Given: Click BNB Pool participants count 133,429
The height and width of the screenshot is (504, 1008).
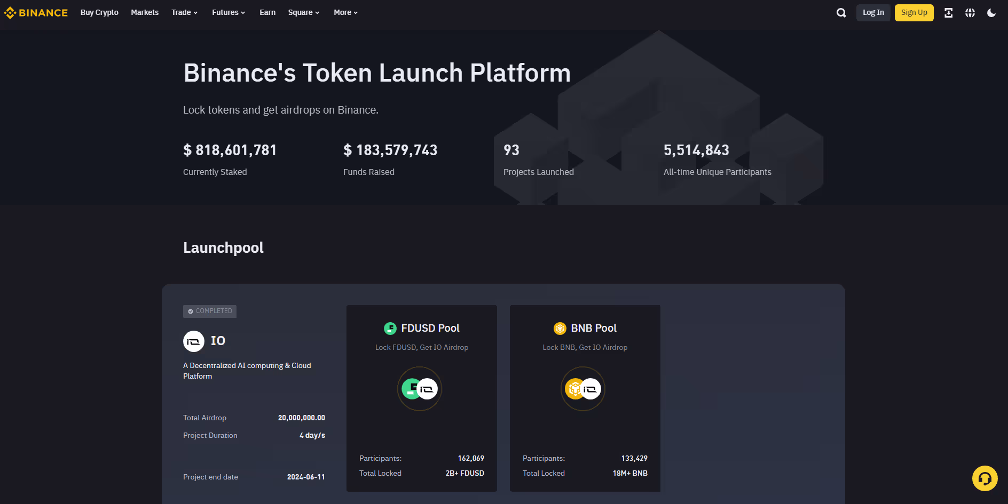Looking at the screenshot, I should [x=634, y=458].
